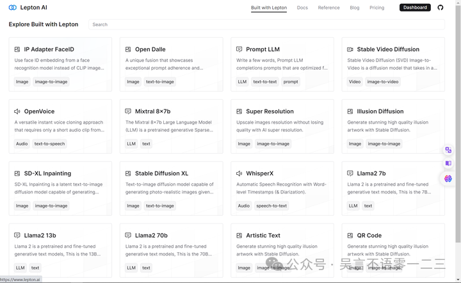Click the image-to-image tag on Super Resolution
The image size is (461, 283).
(273, 143)
